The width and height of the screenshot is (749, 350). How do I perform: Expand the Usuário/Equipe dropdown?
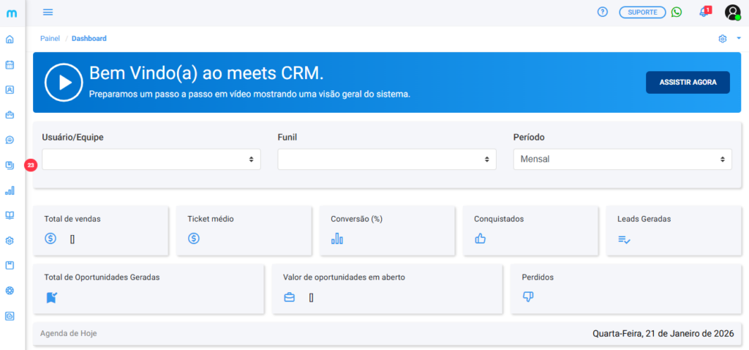click(x=151, y=159)
